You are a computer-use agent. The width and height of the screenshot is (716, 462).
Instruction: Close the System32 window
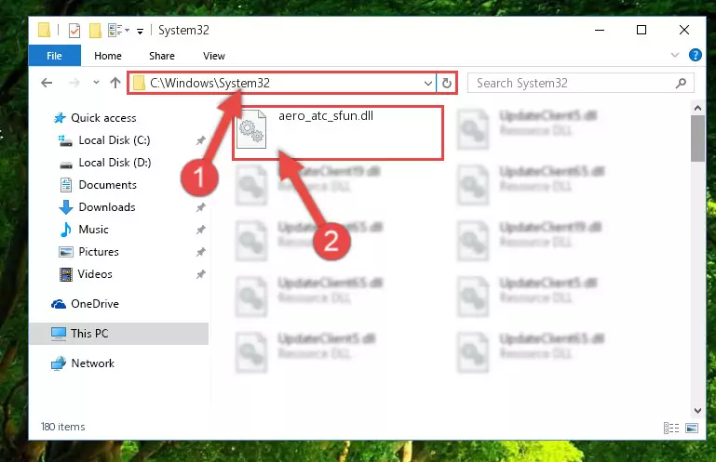[683, 30]
